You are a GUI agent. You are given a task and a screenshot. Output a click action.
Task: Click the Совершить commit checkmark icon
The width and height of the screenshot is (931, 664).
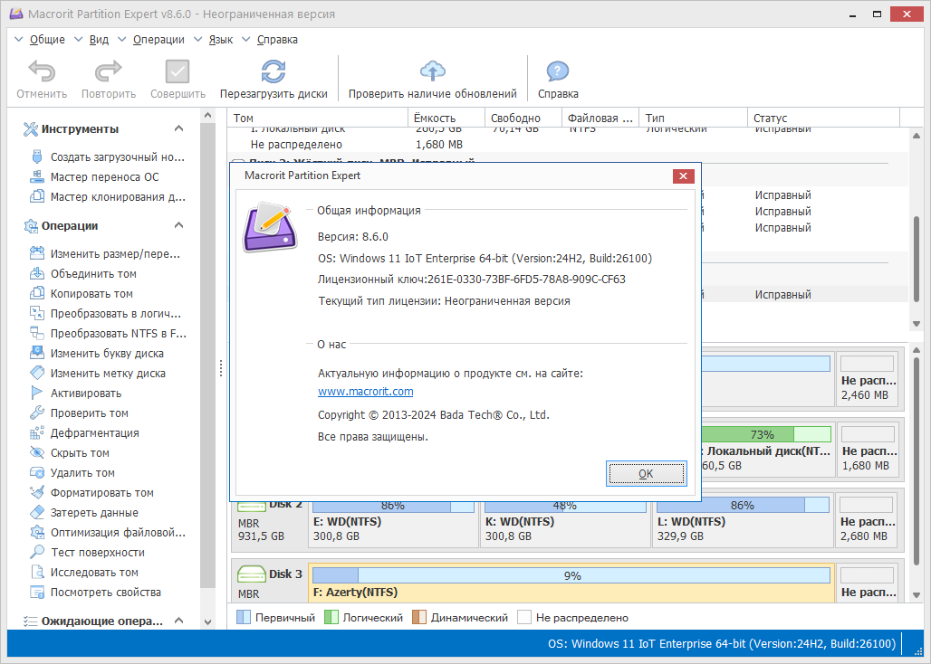(178, 71)
